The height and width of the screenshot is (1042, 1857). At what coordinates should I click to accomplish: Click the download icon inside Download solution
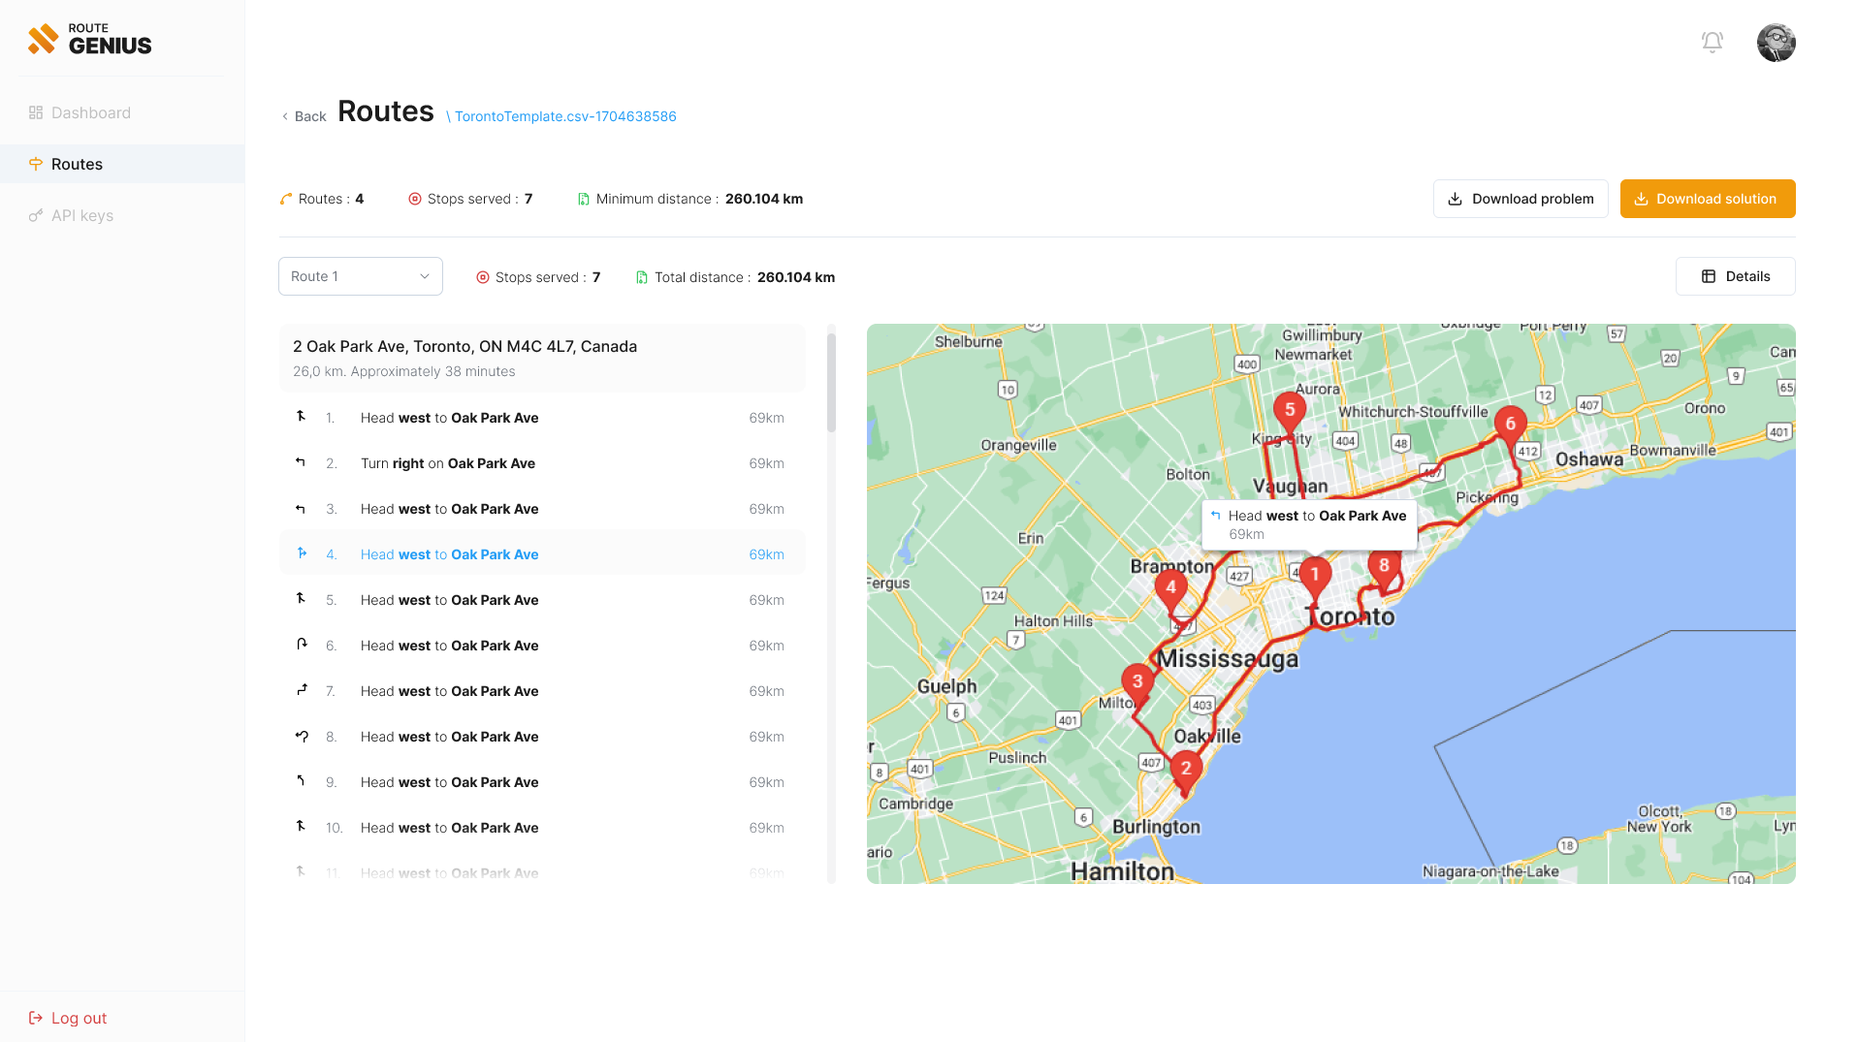[x=1641, y=198]
